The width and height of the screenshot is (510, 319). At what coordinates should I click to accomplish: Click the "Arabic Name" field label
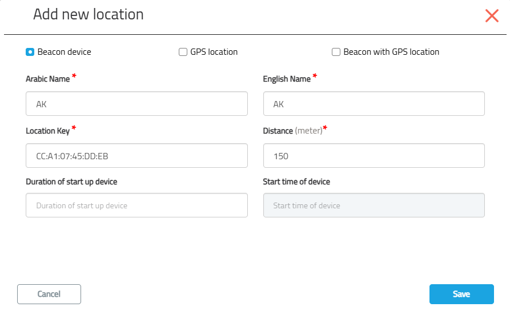pyautogui.click(x=48, y=79)
